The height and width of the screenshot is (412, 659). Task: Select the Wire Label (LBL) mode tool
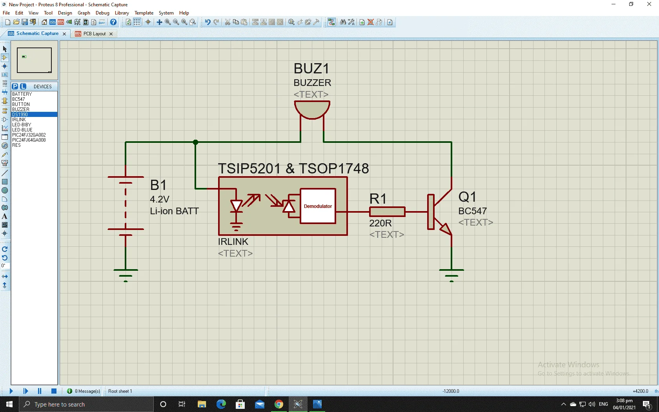5,75
